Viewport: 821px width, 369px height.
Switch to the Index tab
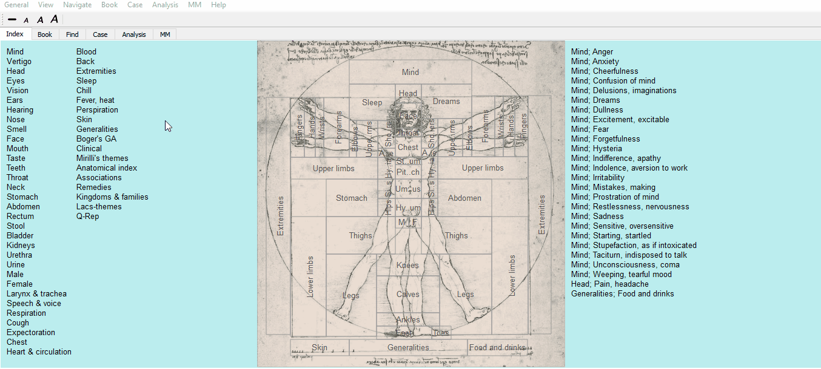pyautogui.click(x=15, y=34)
